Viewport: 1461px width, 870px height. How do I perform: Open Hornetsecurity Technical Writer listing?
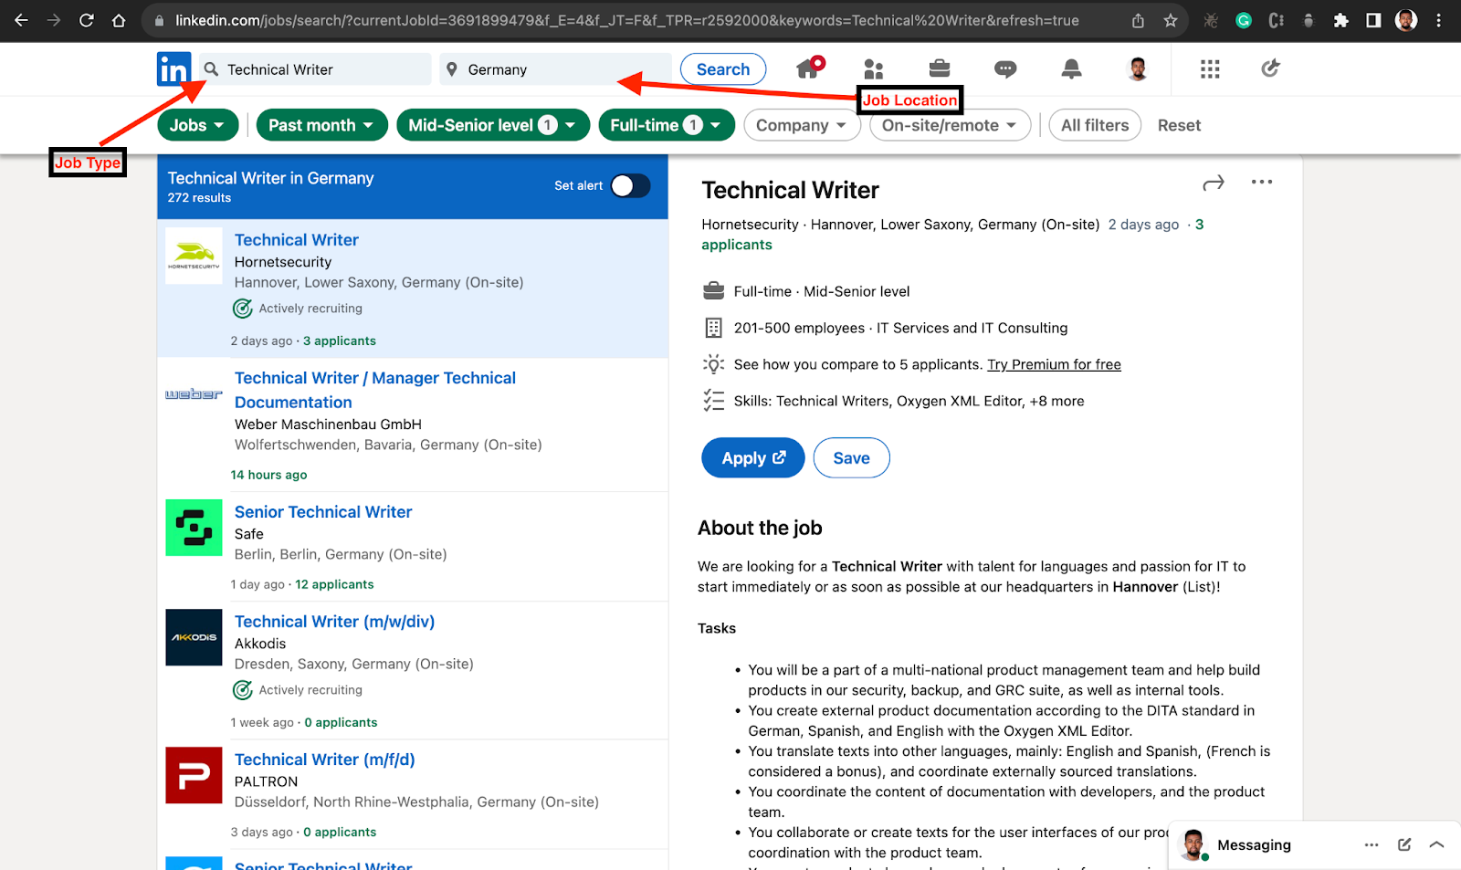click(297, 240)
